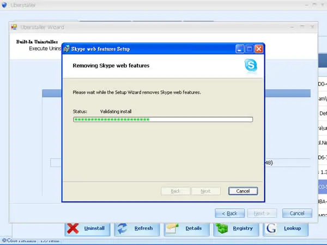Click the Details notepad icon
The height and width of the screenshot is (245, 327).
[172, 228]
